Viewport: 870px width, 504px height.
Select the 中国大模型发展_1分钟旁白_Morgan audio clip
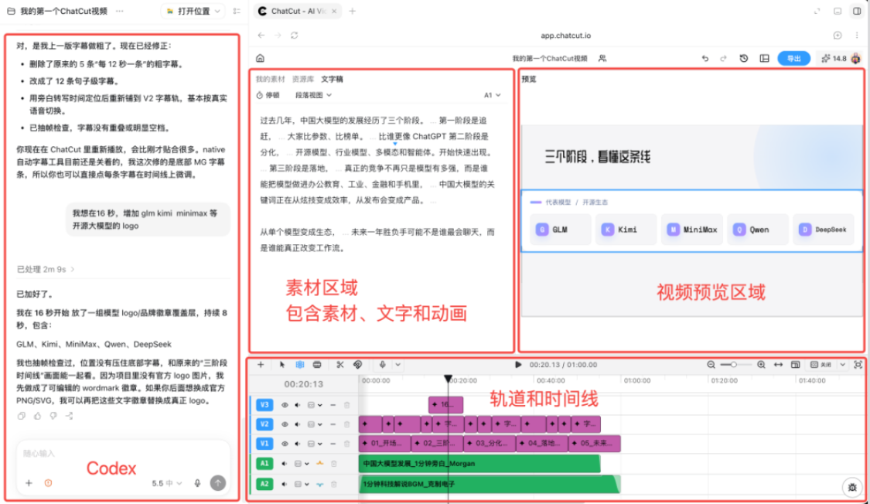pos(479,464)
